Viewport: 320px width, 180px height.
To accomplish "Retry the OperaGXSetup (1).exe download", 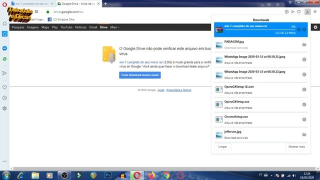I will (304, 89).
